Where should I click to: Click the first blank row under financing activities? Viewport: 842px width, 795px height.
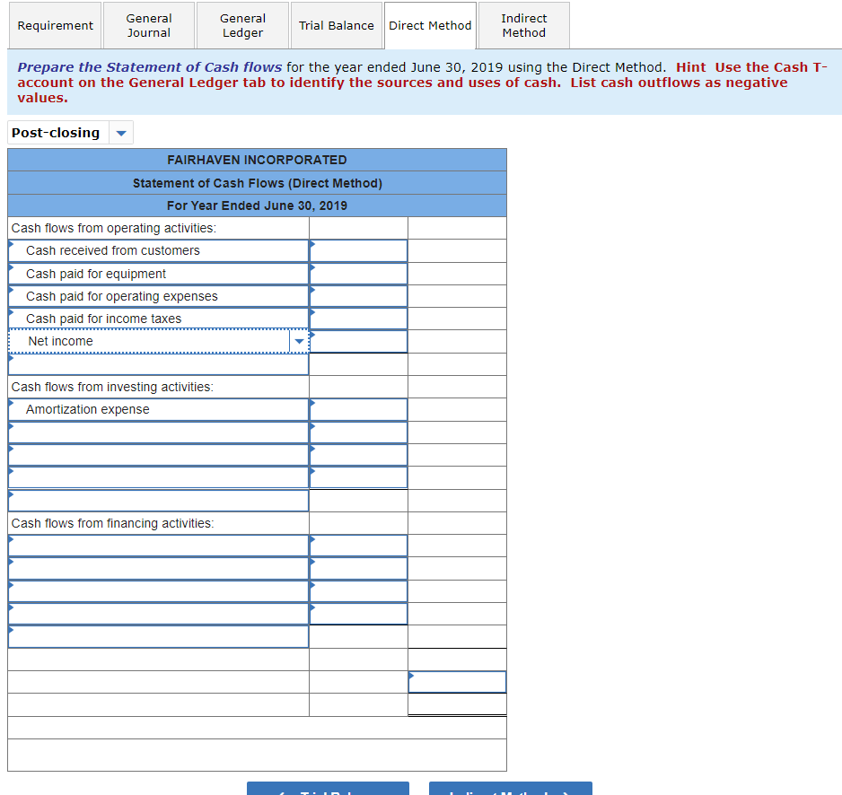pos(158,546)
